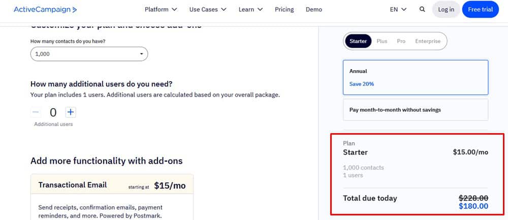Click the Transactional Email add-on header
508x220 pixels.
(112, 184)
